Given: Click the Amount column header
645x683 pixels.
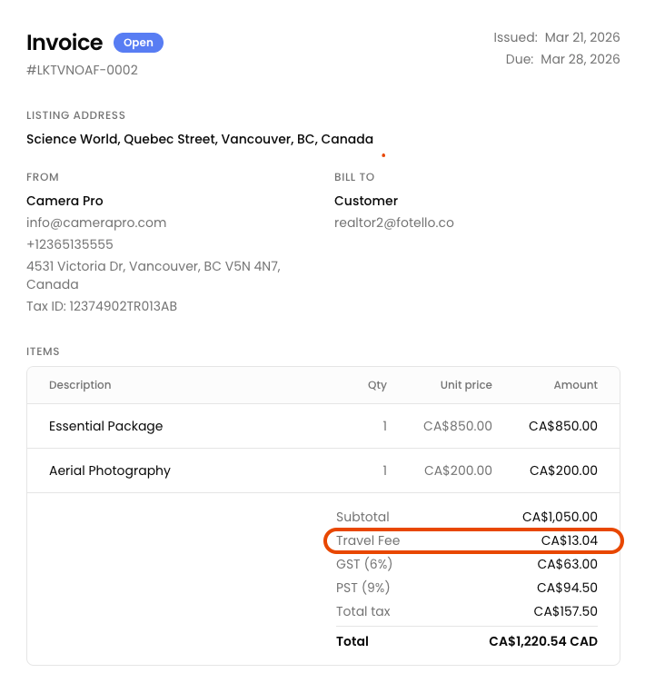Looking at the screenshot, I should (575, 385).
